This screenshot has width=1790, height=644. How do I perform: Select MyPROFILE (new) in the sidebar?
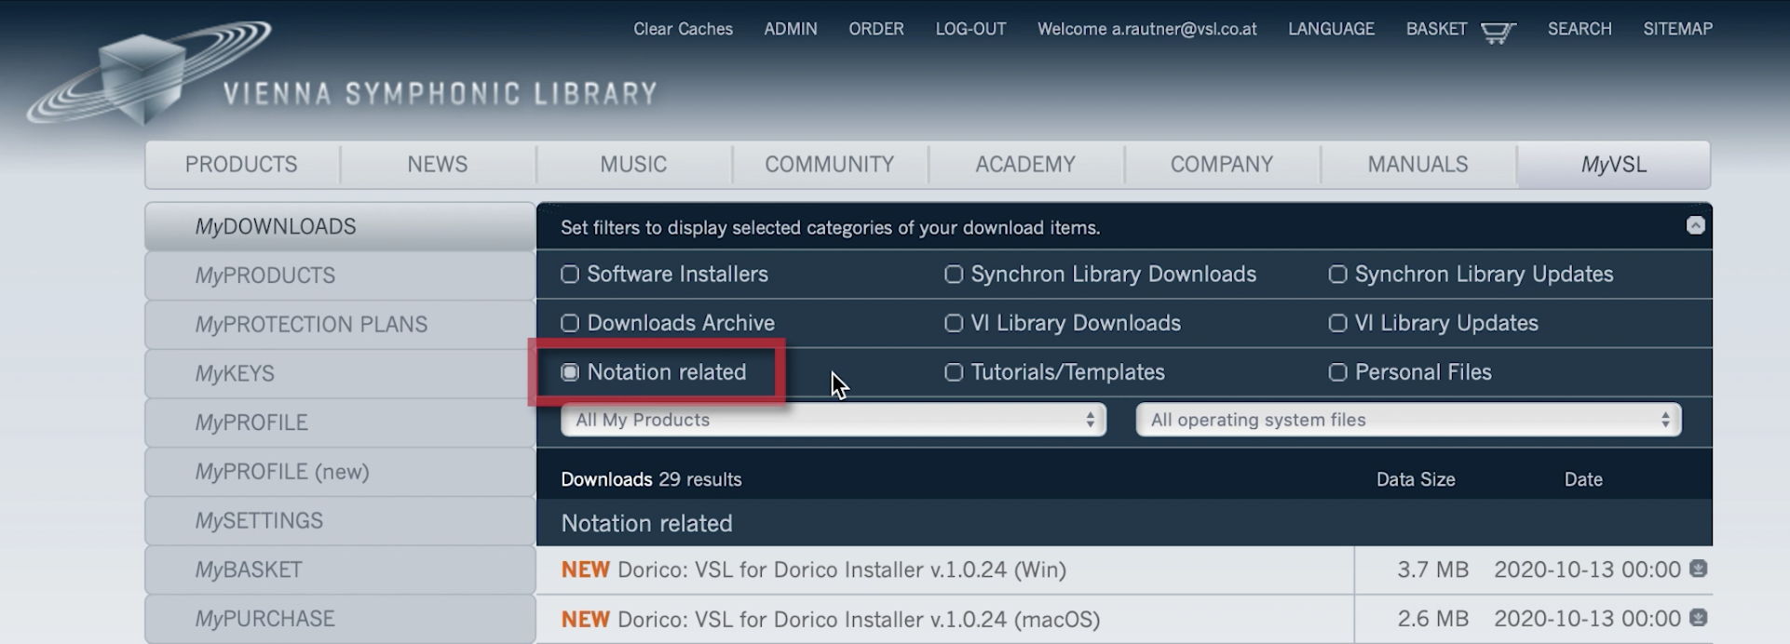pos(340,472)
